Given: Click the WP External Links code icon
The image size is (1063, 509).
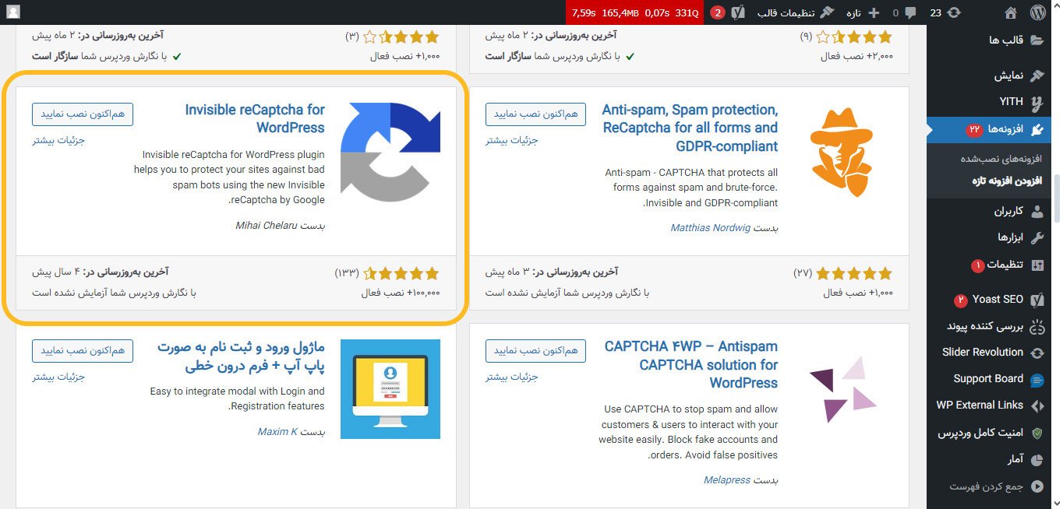Looking at the screenshot, I should (1037, 405).
